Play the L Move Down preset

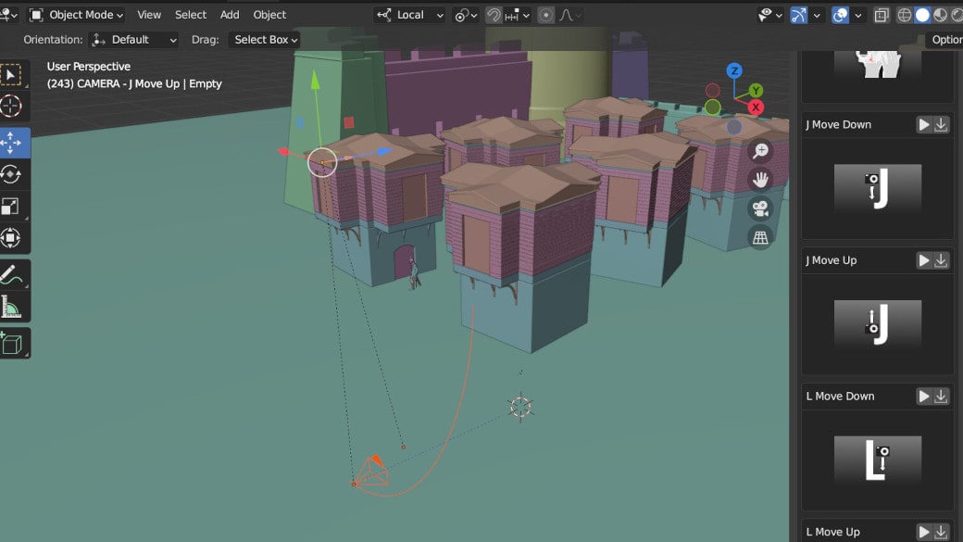click(x=924, y=397)
